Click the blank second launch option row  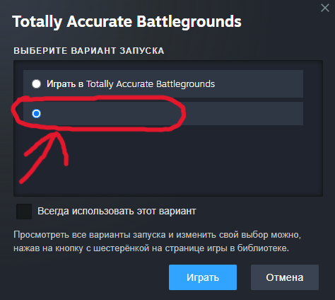coord(163,113)
